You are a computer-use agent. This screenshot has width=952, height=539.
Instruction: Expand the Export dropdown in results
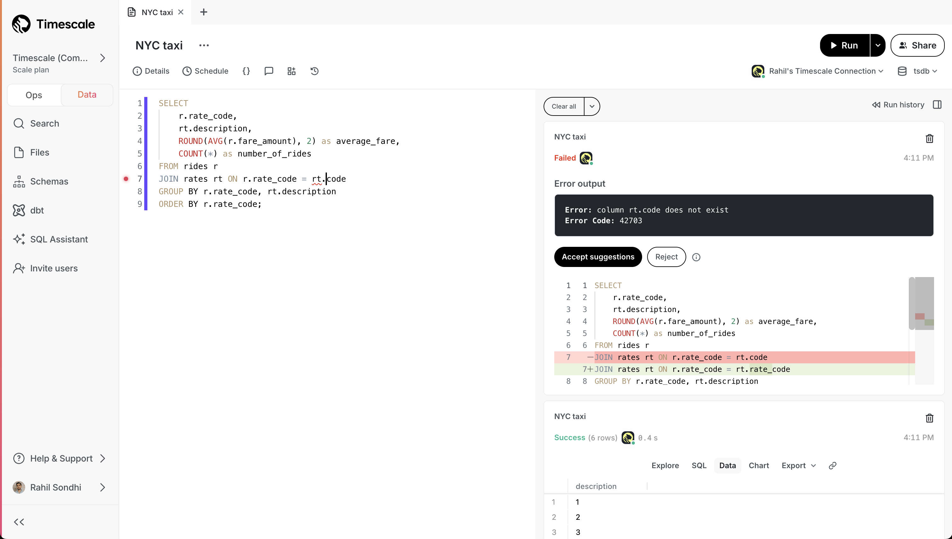[798, 465]
